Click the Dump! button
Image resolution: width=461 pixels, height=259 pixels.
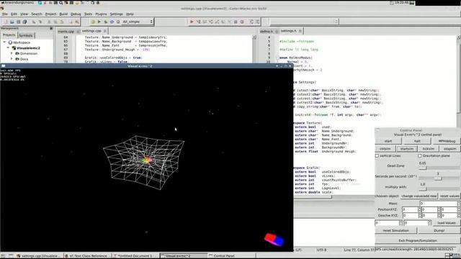pyautogui.click(x=439, y=231)
